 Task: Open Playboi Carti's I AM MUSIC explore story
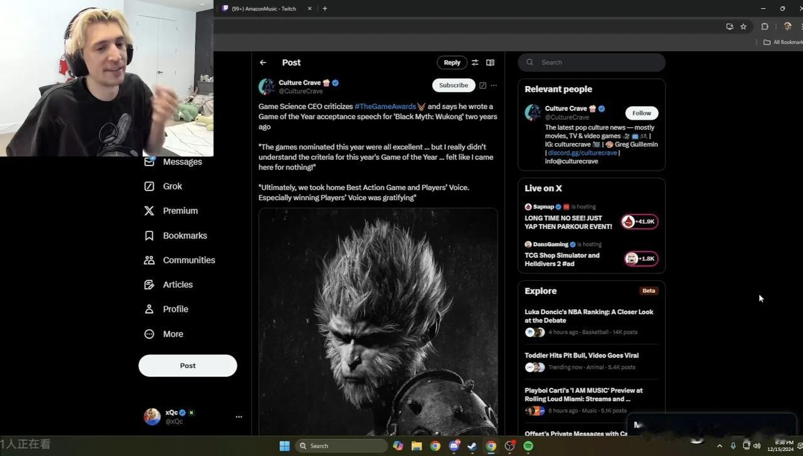pos(583,395)
